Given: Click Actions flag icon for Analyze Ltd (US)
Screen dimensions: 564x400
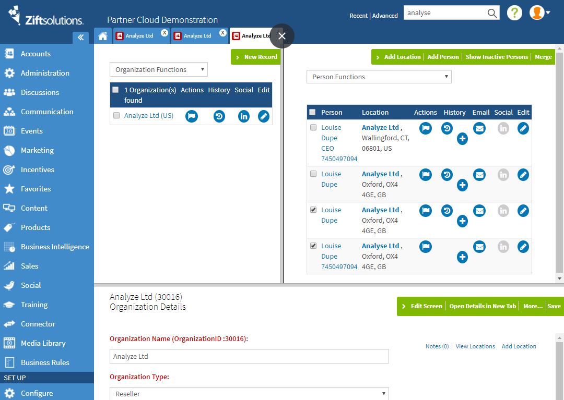Looking at the screenshot, I should pyautogui.click(x=191, y=116).
